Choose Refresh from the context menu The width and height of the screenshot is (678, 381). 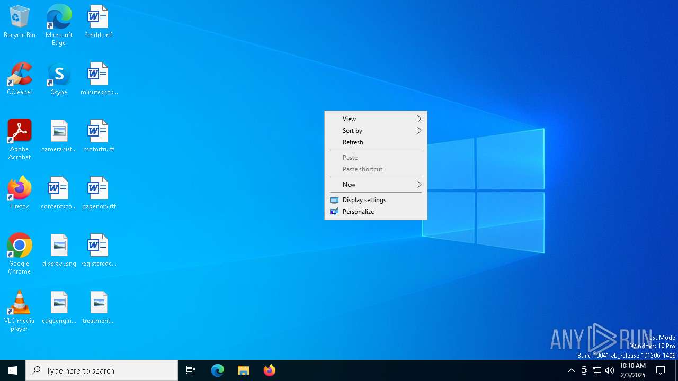click(376, 142)
